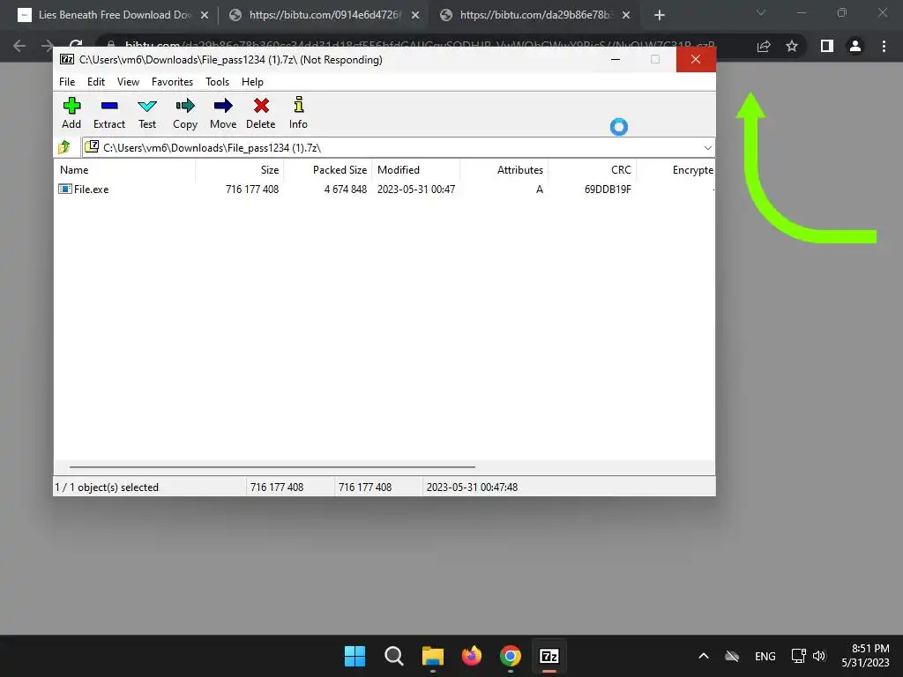Open File Explorer from taskbar
This screenshot has width=903, height=677.
coord(432,656)
